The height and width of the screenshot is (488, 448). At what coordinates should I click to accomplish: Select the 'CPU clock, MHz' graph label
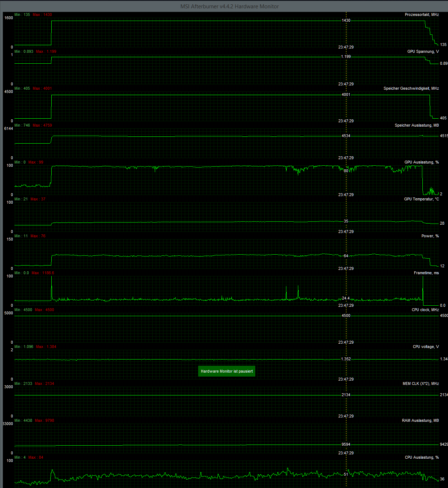coord(425,310)
